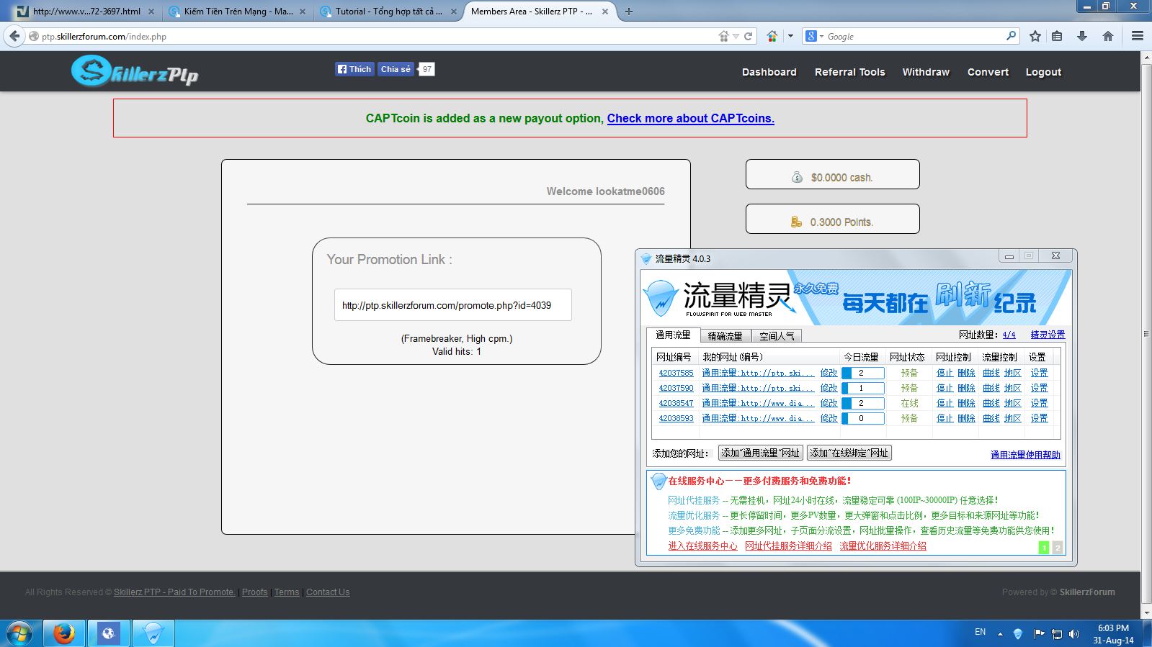Close the Members Area - Skillerz PTP tab
Screen dimensions: 1152x647
(x=605, y=12)
